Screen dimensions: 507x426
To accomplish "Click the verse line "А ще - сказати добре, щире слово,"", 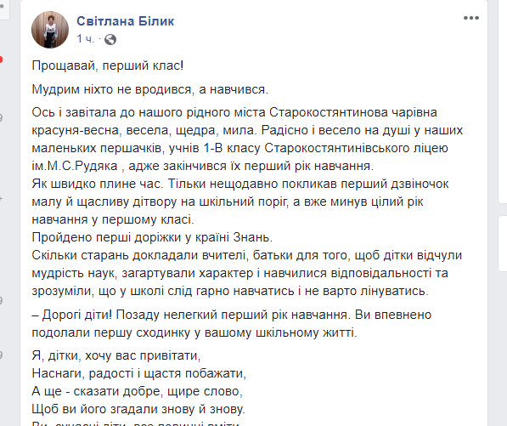I will coord(138,391).
